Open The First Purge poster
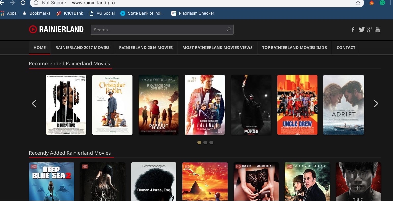This screenshot has height=201, width=393. [x=251, y=104]
